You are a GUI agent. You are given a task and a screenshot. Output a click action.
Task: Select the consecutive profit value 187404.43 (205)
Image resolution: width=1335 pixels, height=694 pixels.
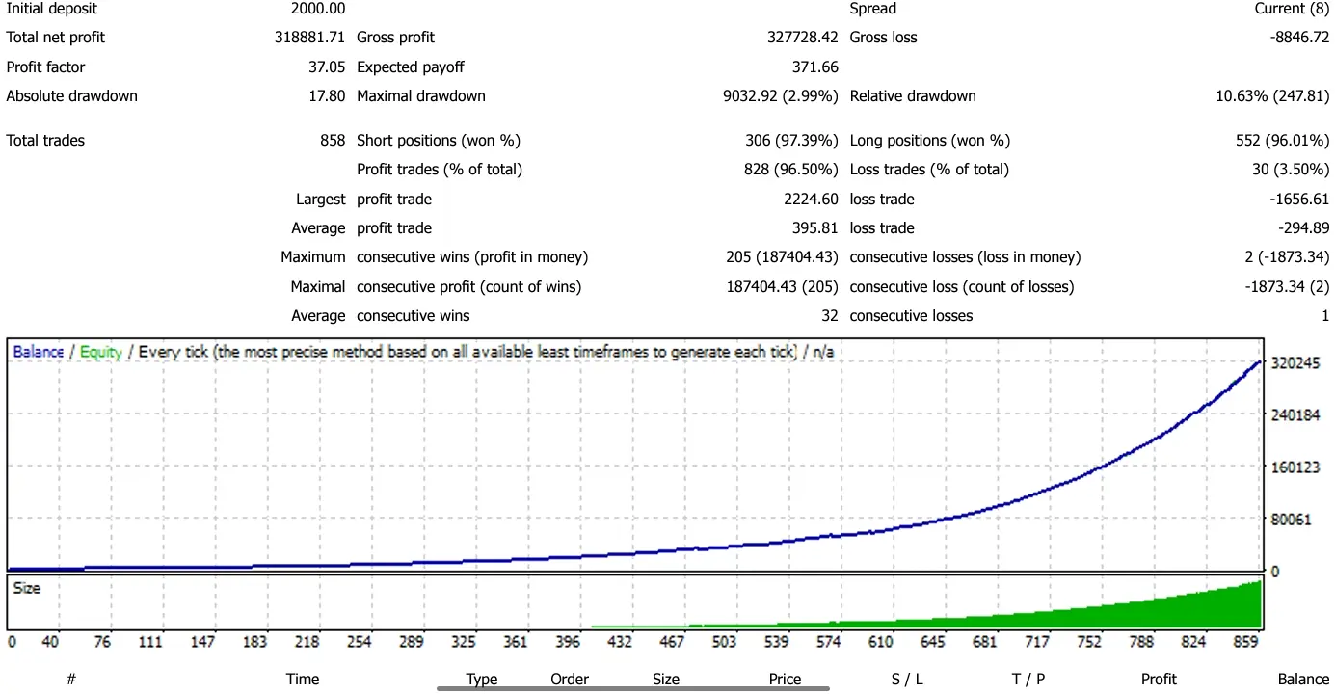pos(783,287)
